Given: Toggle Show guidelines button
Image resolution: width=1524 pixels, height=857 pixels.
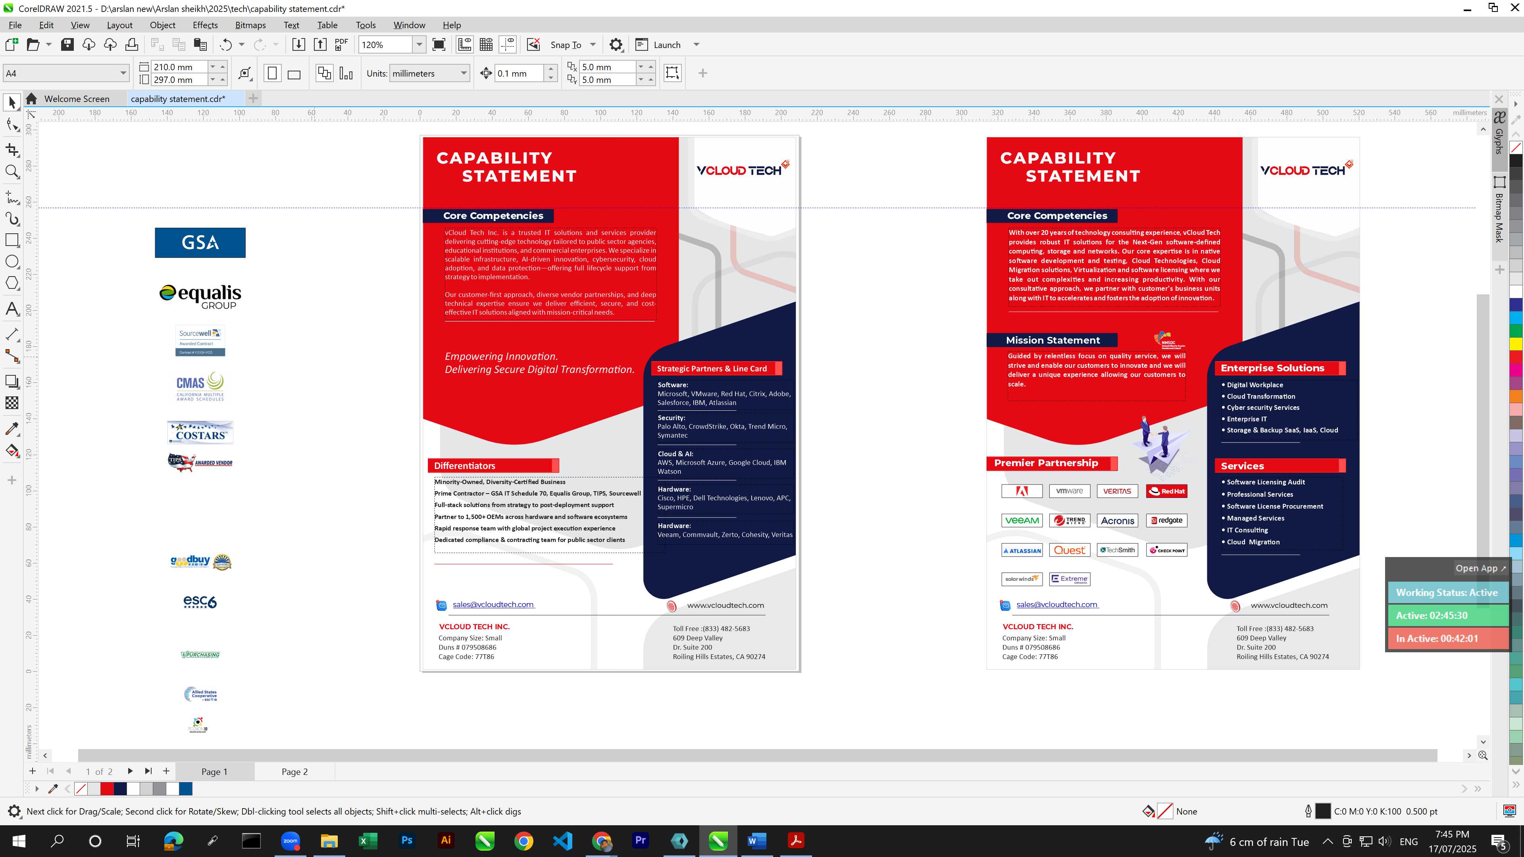Looking at the screenshot, I should click(508, 45).
